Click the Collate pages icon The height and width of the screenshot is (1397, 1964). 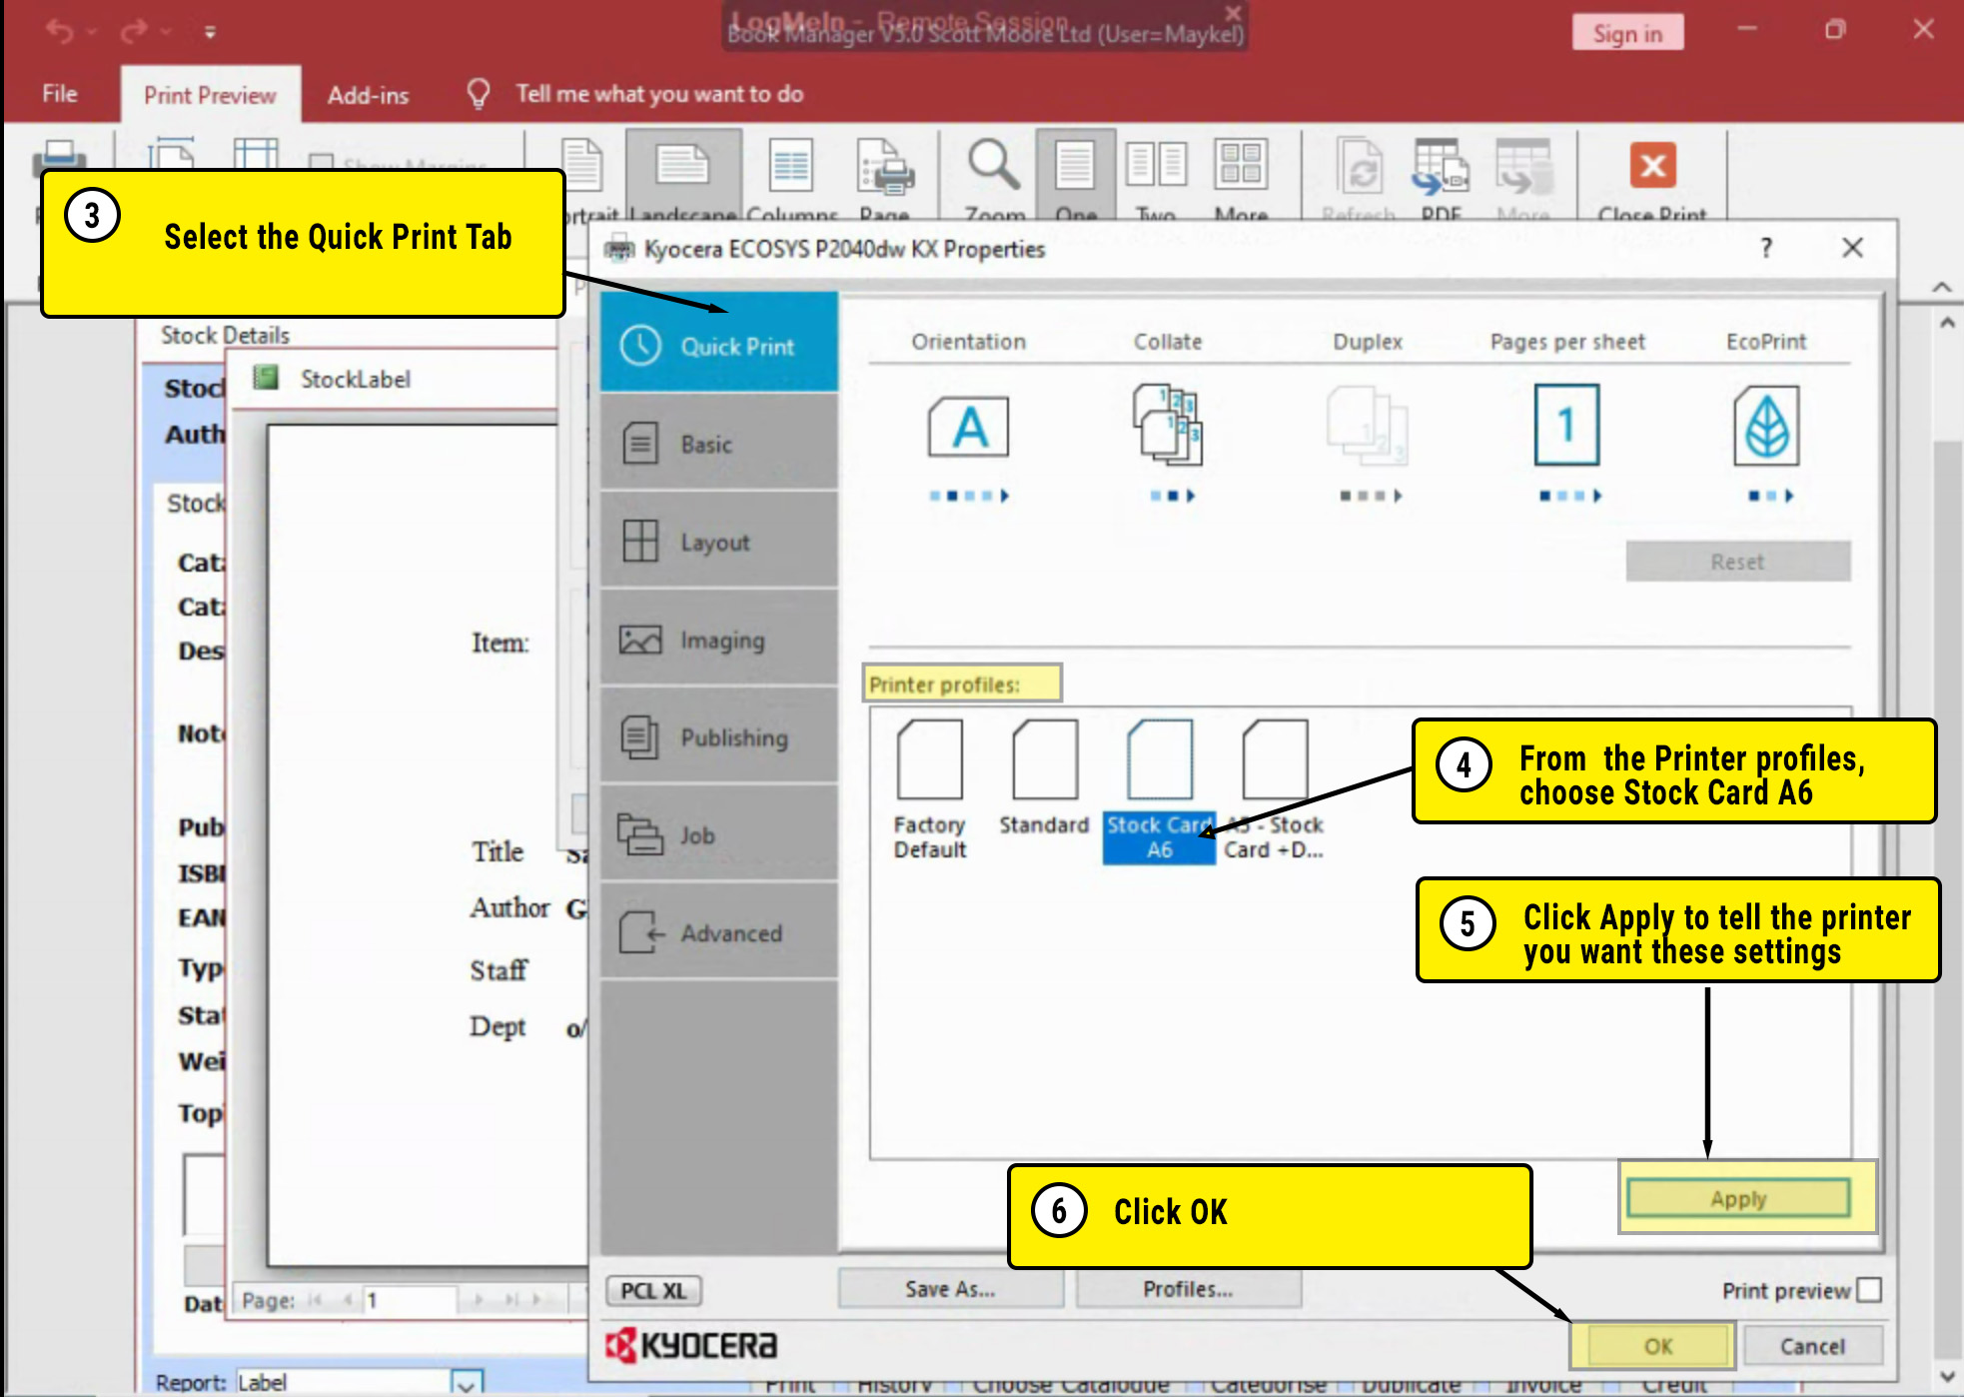pos(1167,425)
